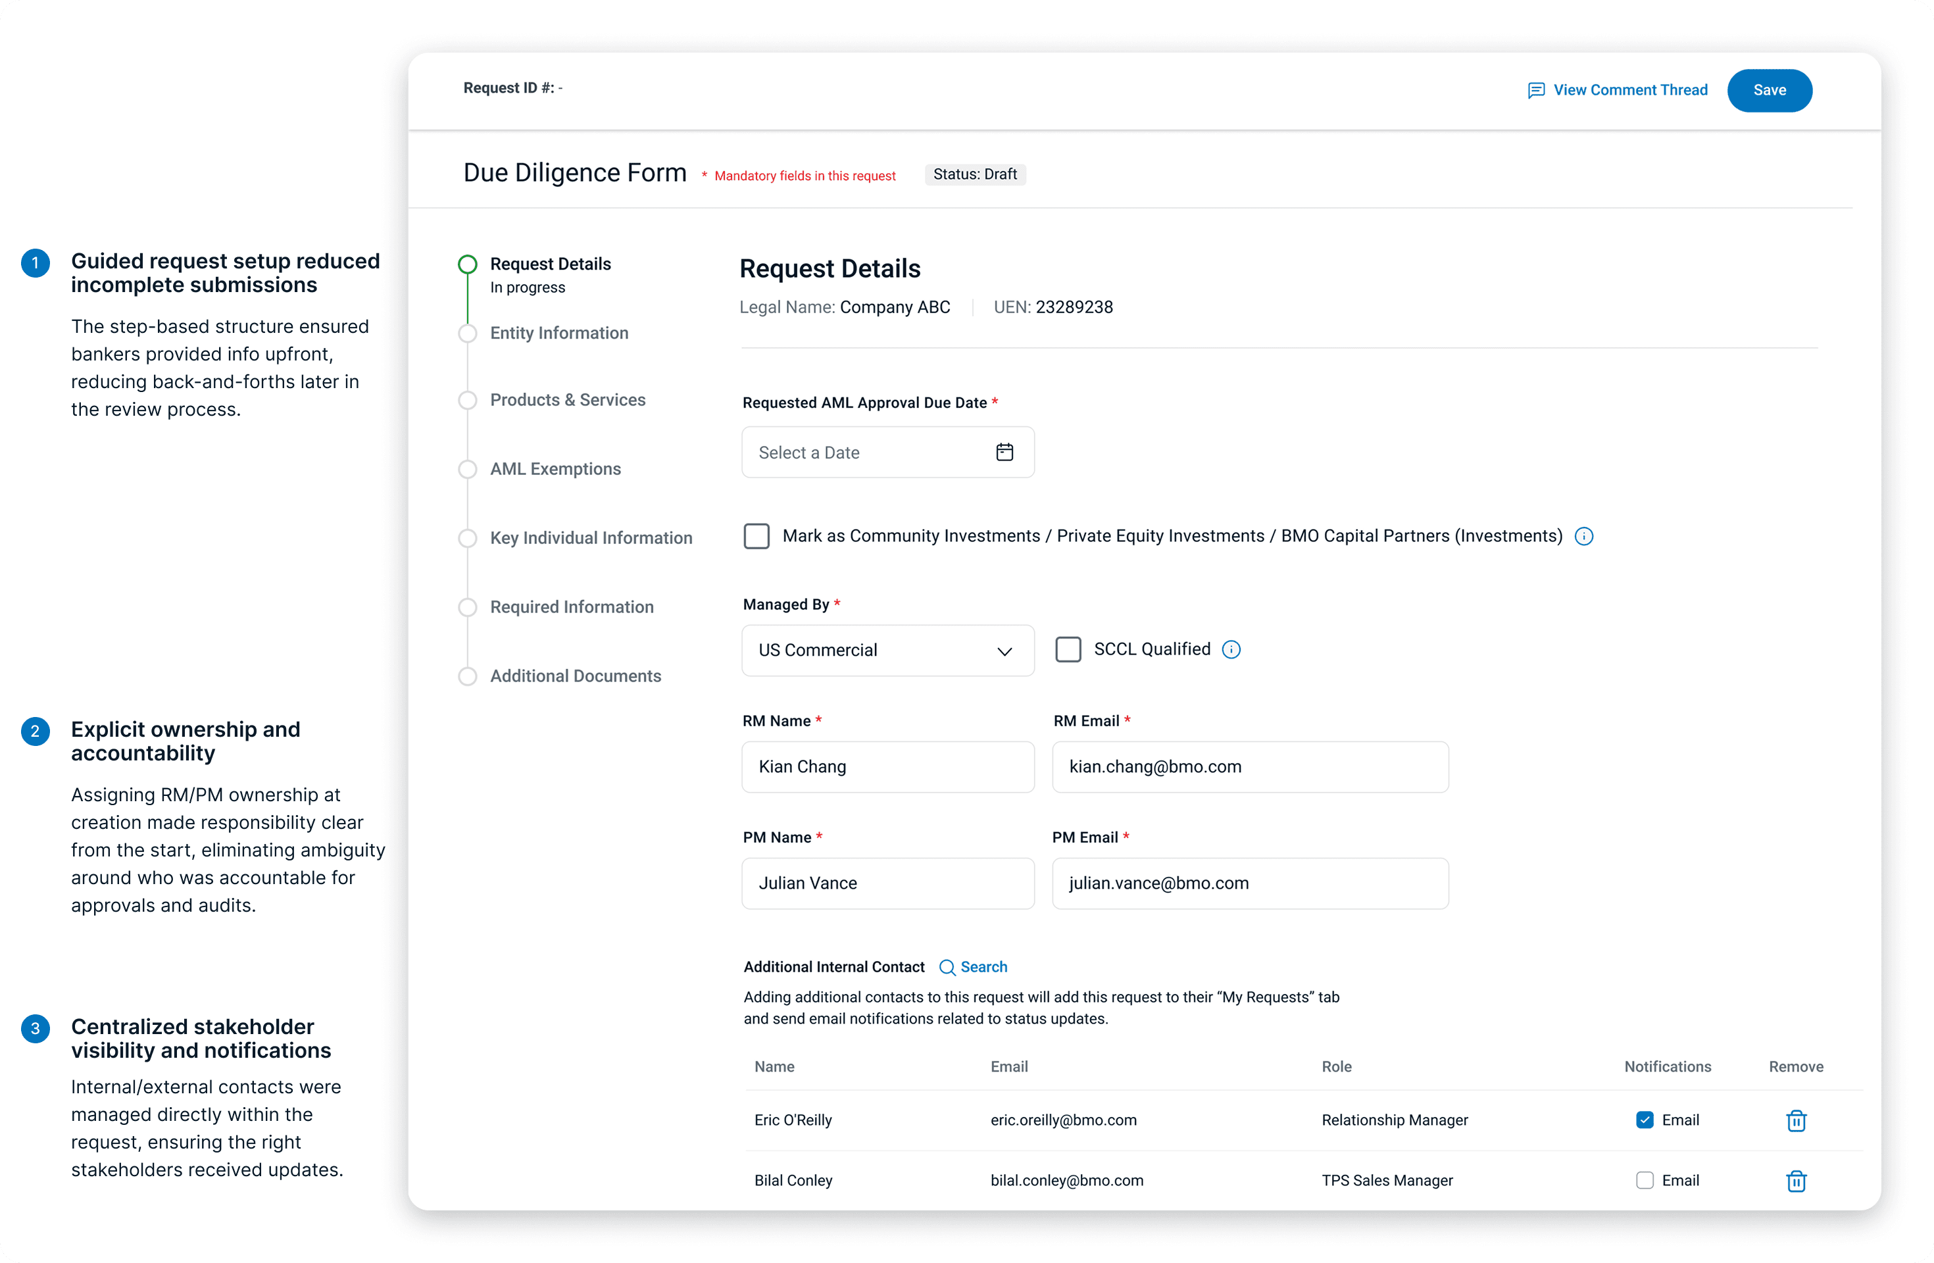
Task: Navigate to the Additional Documents step
Action: pyautogui.click(x=467, y=676)
